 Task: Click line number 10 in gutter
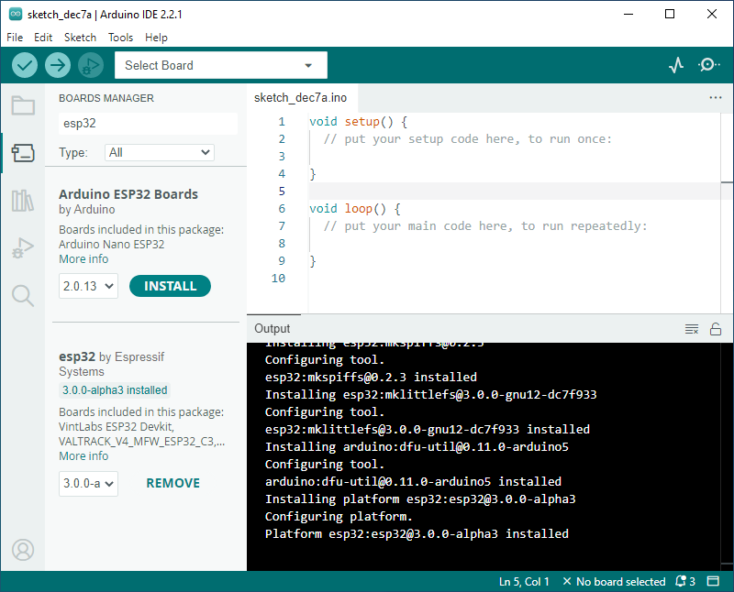tap(278, 279)
